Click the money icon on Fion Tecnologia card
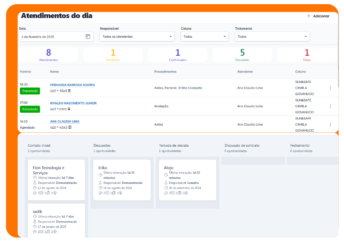The height and width of the screenshot is (243, 344). [55, 193]
